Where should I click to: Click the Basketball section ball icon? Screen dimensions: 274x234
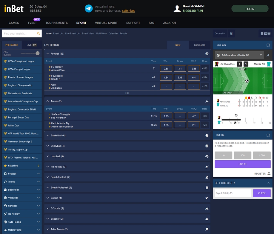[x=207, y=136]
